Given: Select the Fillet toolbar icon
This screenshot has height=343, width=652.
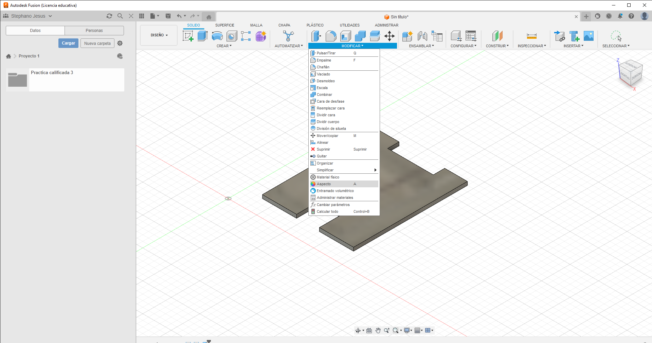Looking at the screenshot, I should [x=331, y=36].
